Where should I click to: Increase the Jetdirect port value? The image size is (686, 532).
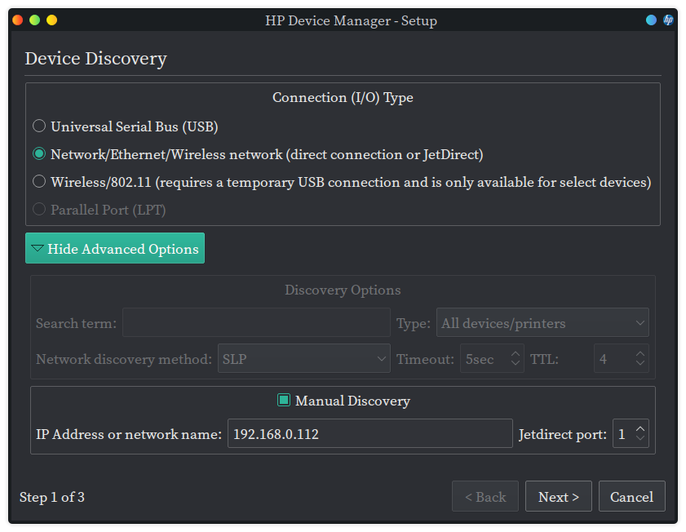(640, 428)
